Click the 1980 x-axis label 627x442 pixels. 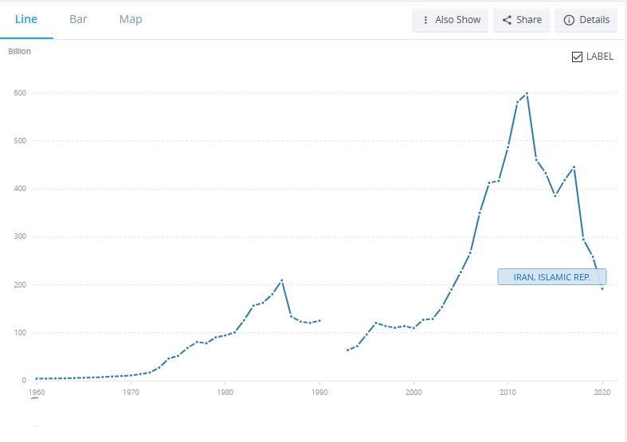click(225, 393)
